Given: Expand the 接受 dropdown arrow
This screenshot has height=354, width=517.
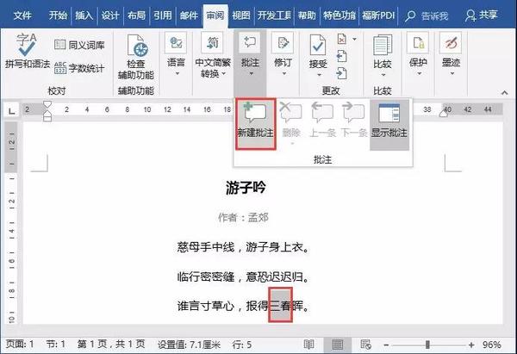Looking at the screenshot, I should (x=319, y=75).
